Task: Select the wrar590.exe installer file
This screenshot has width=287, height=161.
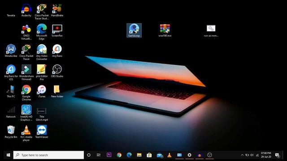Action: [165, 30]
